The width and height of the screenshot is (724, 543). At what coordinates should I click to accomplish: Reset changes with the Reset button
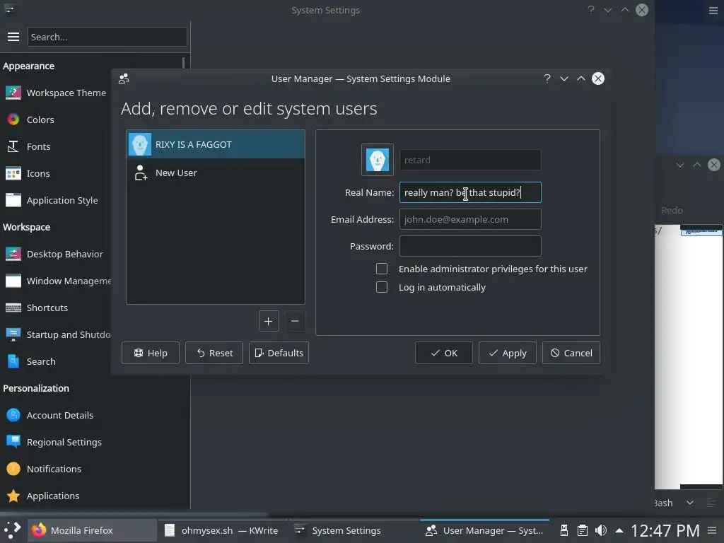click(x=214, y=353)
